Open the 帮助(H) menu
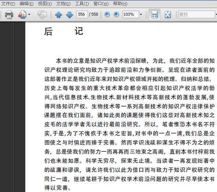Screen dimensions: 217x192 pyautogui.click(x=120, y=4)
